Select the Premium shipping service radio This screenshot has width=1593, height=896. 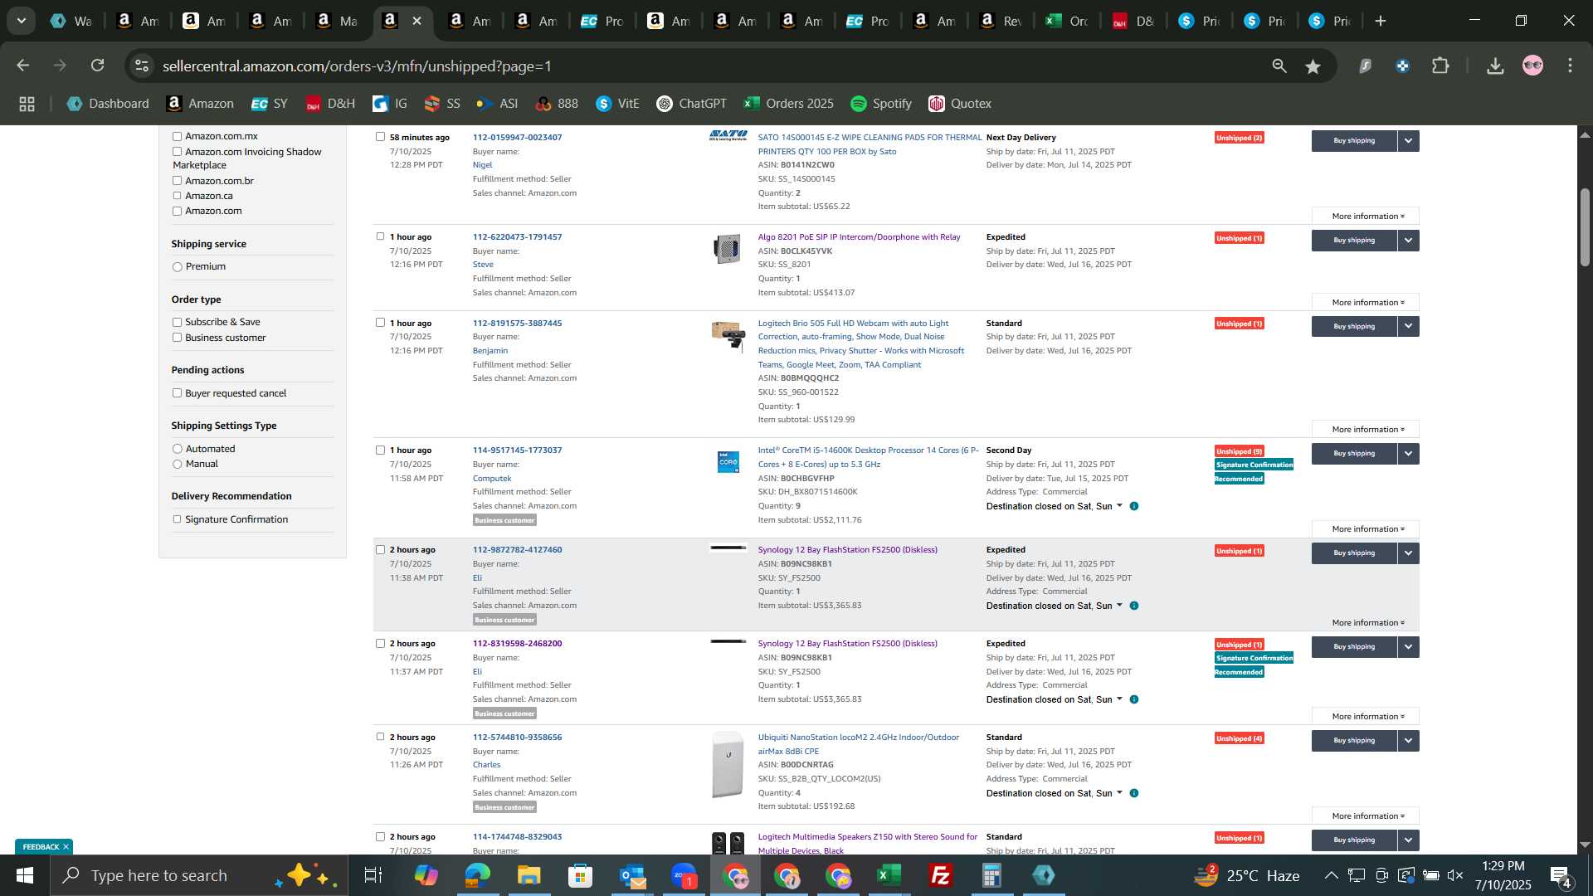click(x=177, y=267)
